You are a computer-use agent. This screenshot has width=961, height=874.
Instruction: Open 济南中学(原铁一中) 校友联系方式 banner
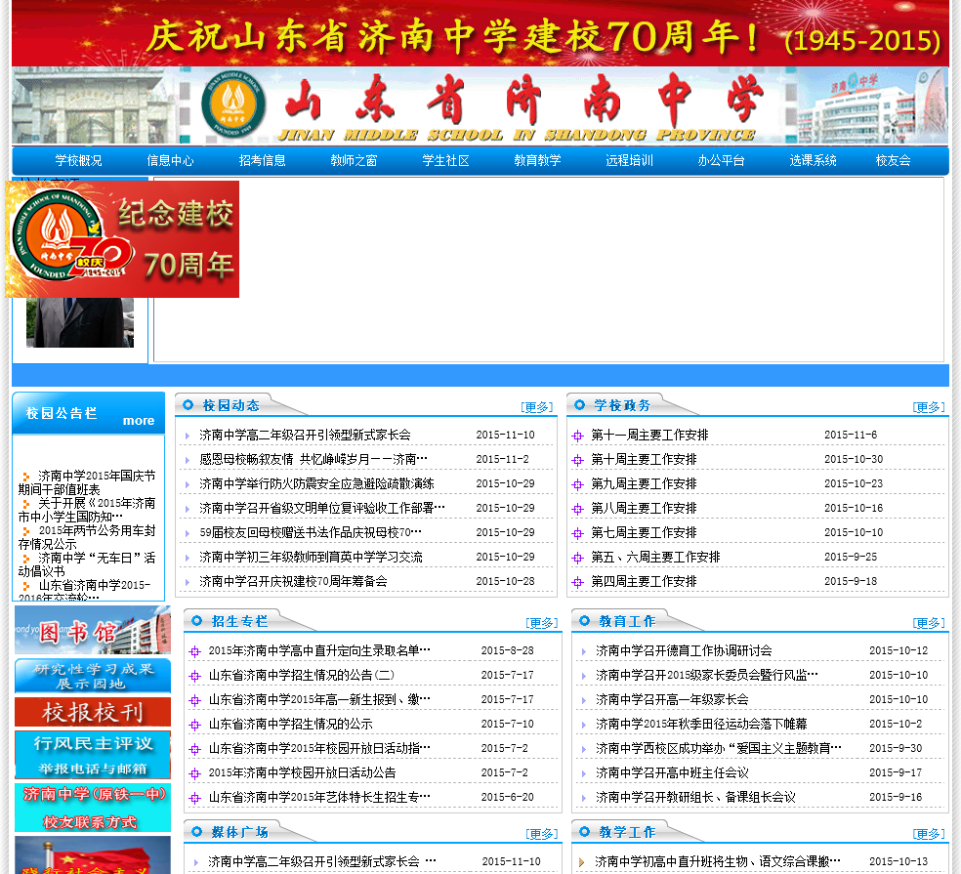[93, 808]
